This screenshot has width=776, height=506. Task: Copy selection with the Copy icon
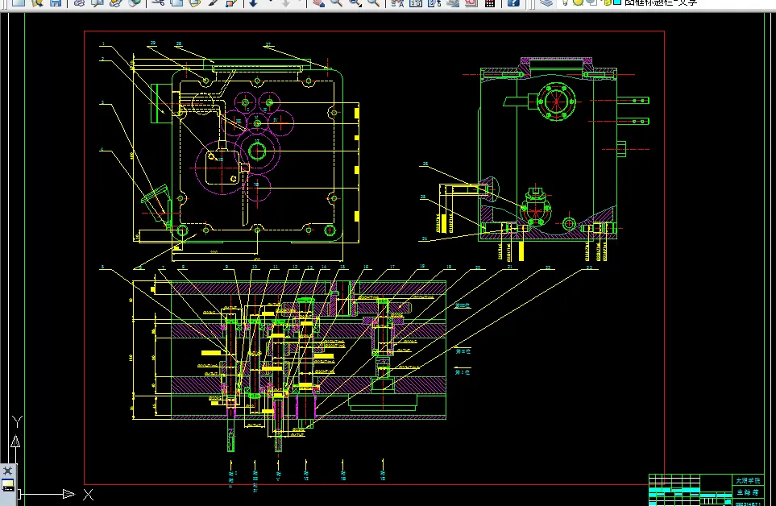click(176, 2)
